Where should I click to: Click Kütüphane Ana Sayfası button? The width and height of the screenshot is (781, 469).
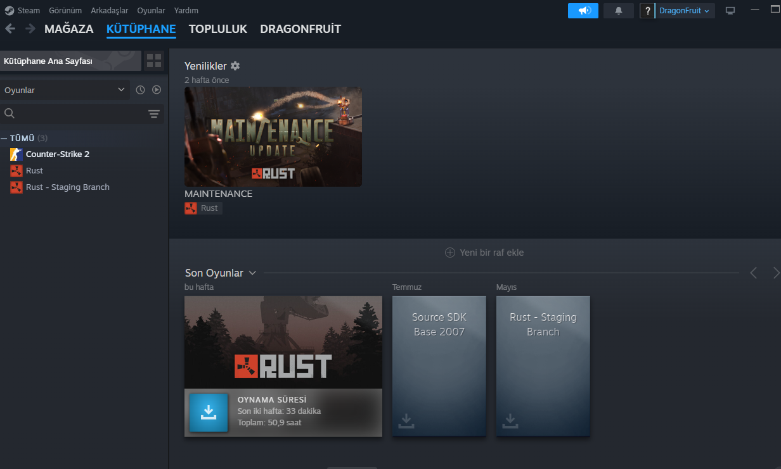point(70,61)
